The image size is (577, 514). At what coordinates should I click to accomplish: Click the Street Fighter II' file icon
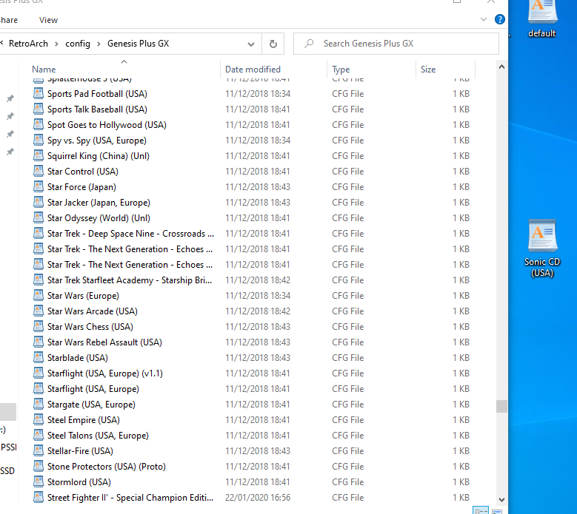(x=39, y=497)
